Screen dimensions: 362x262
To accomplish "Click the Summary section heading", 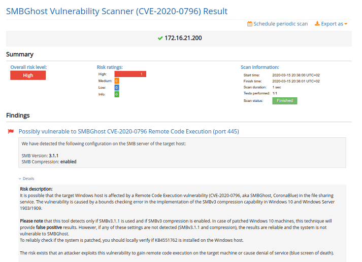I will point(20,54).
